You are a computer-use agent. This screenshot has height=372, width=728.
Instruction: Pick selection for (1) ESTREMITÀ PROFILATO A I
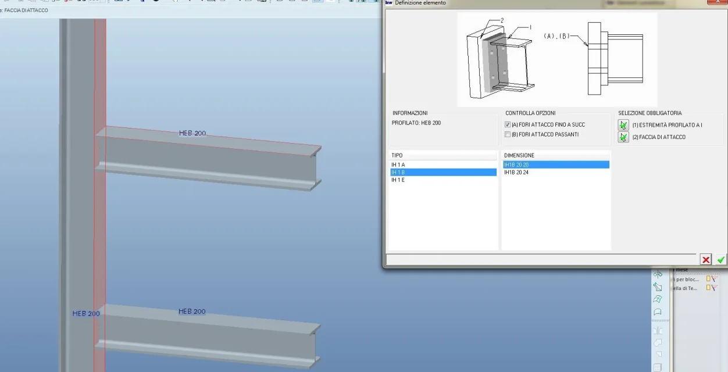pyautogui.click(x=623, y=125)
